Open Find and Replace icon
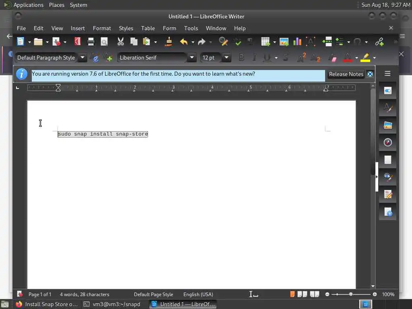 pos(223,41)
